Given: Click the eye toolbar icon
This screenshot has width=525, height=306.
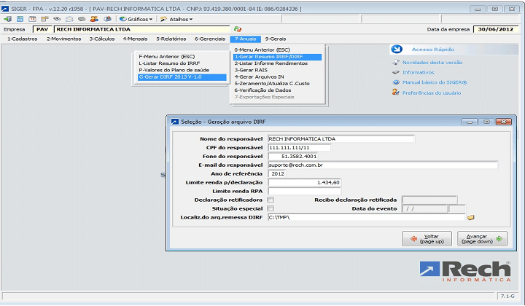Looking at the screenshot, I should 82,19.
